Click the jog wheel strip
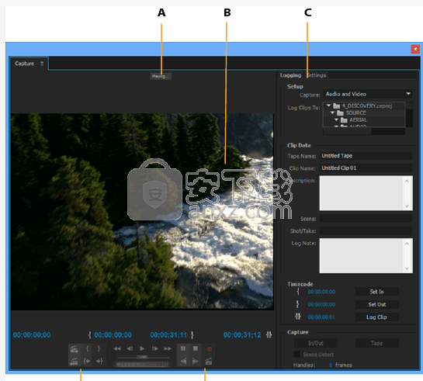Image resolution: width=423 pixels, height=381 pixels. (142, 364)
